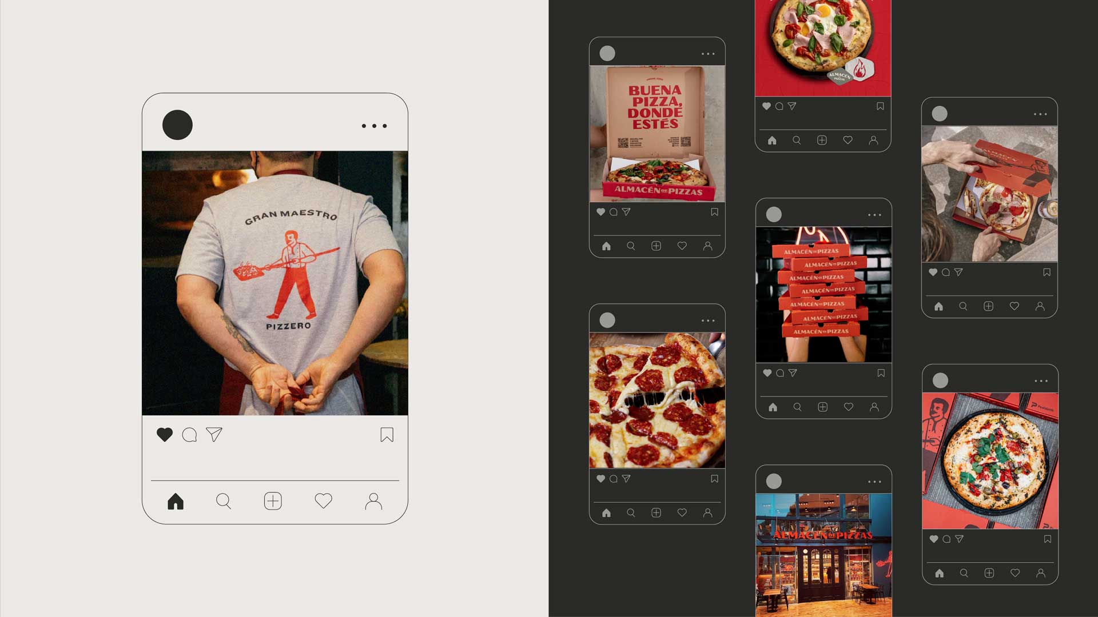Screen dimensions: 1098x617
Task: Click the share icon under the hands opening a pizza box post
Action: click(958, 273)
